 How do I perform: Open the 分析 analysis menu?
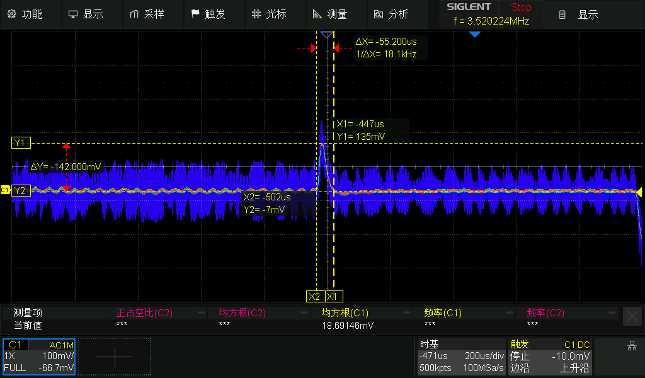coord(391,14)
